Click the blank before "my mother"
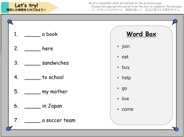This screenshot has height=137, width=184. pos(32,92)
